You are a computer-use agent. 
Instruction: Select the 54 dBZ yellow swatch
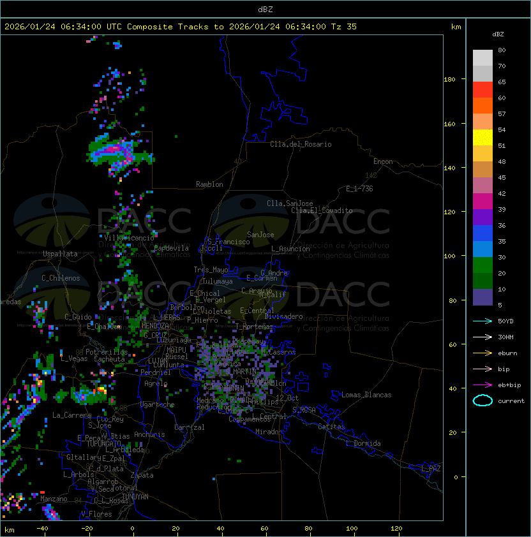click(x=482, y=137)
